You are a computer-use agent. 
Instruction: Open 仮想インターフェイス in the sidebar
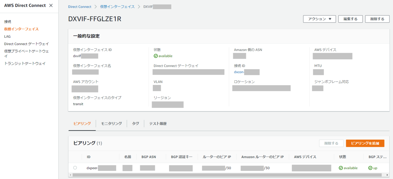(21, 29)
